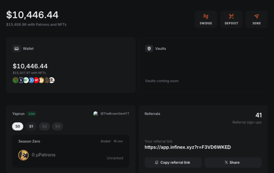Image resolution: width=274 pixels, height=173 pixels.
Task: Select the dark sUSD dollar token icon
Action: (x=21, y=80)
